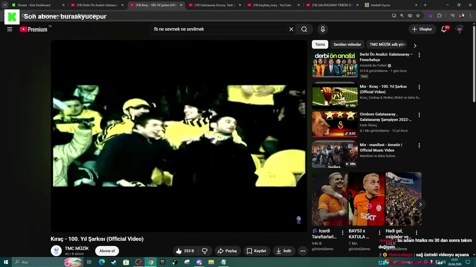Viewport: 476px width, 267px height.
Task: Open the YouTube hamburger guide menu
Action: coord(10,29)
